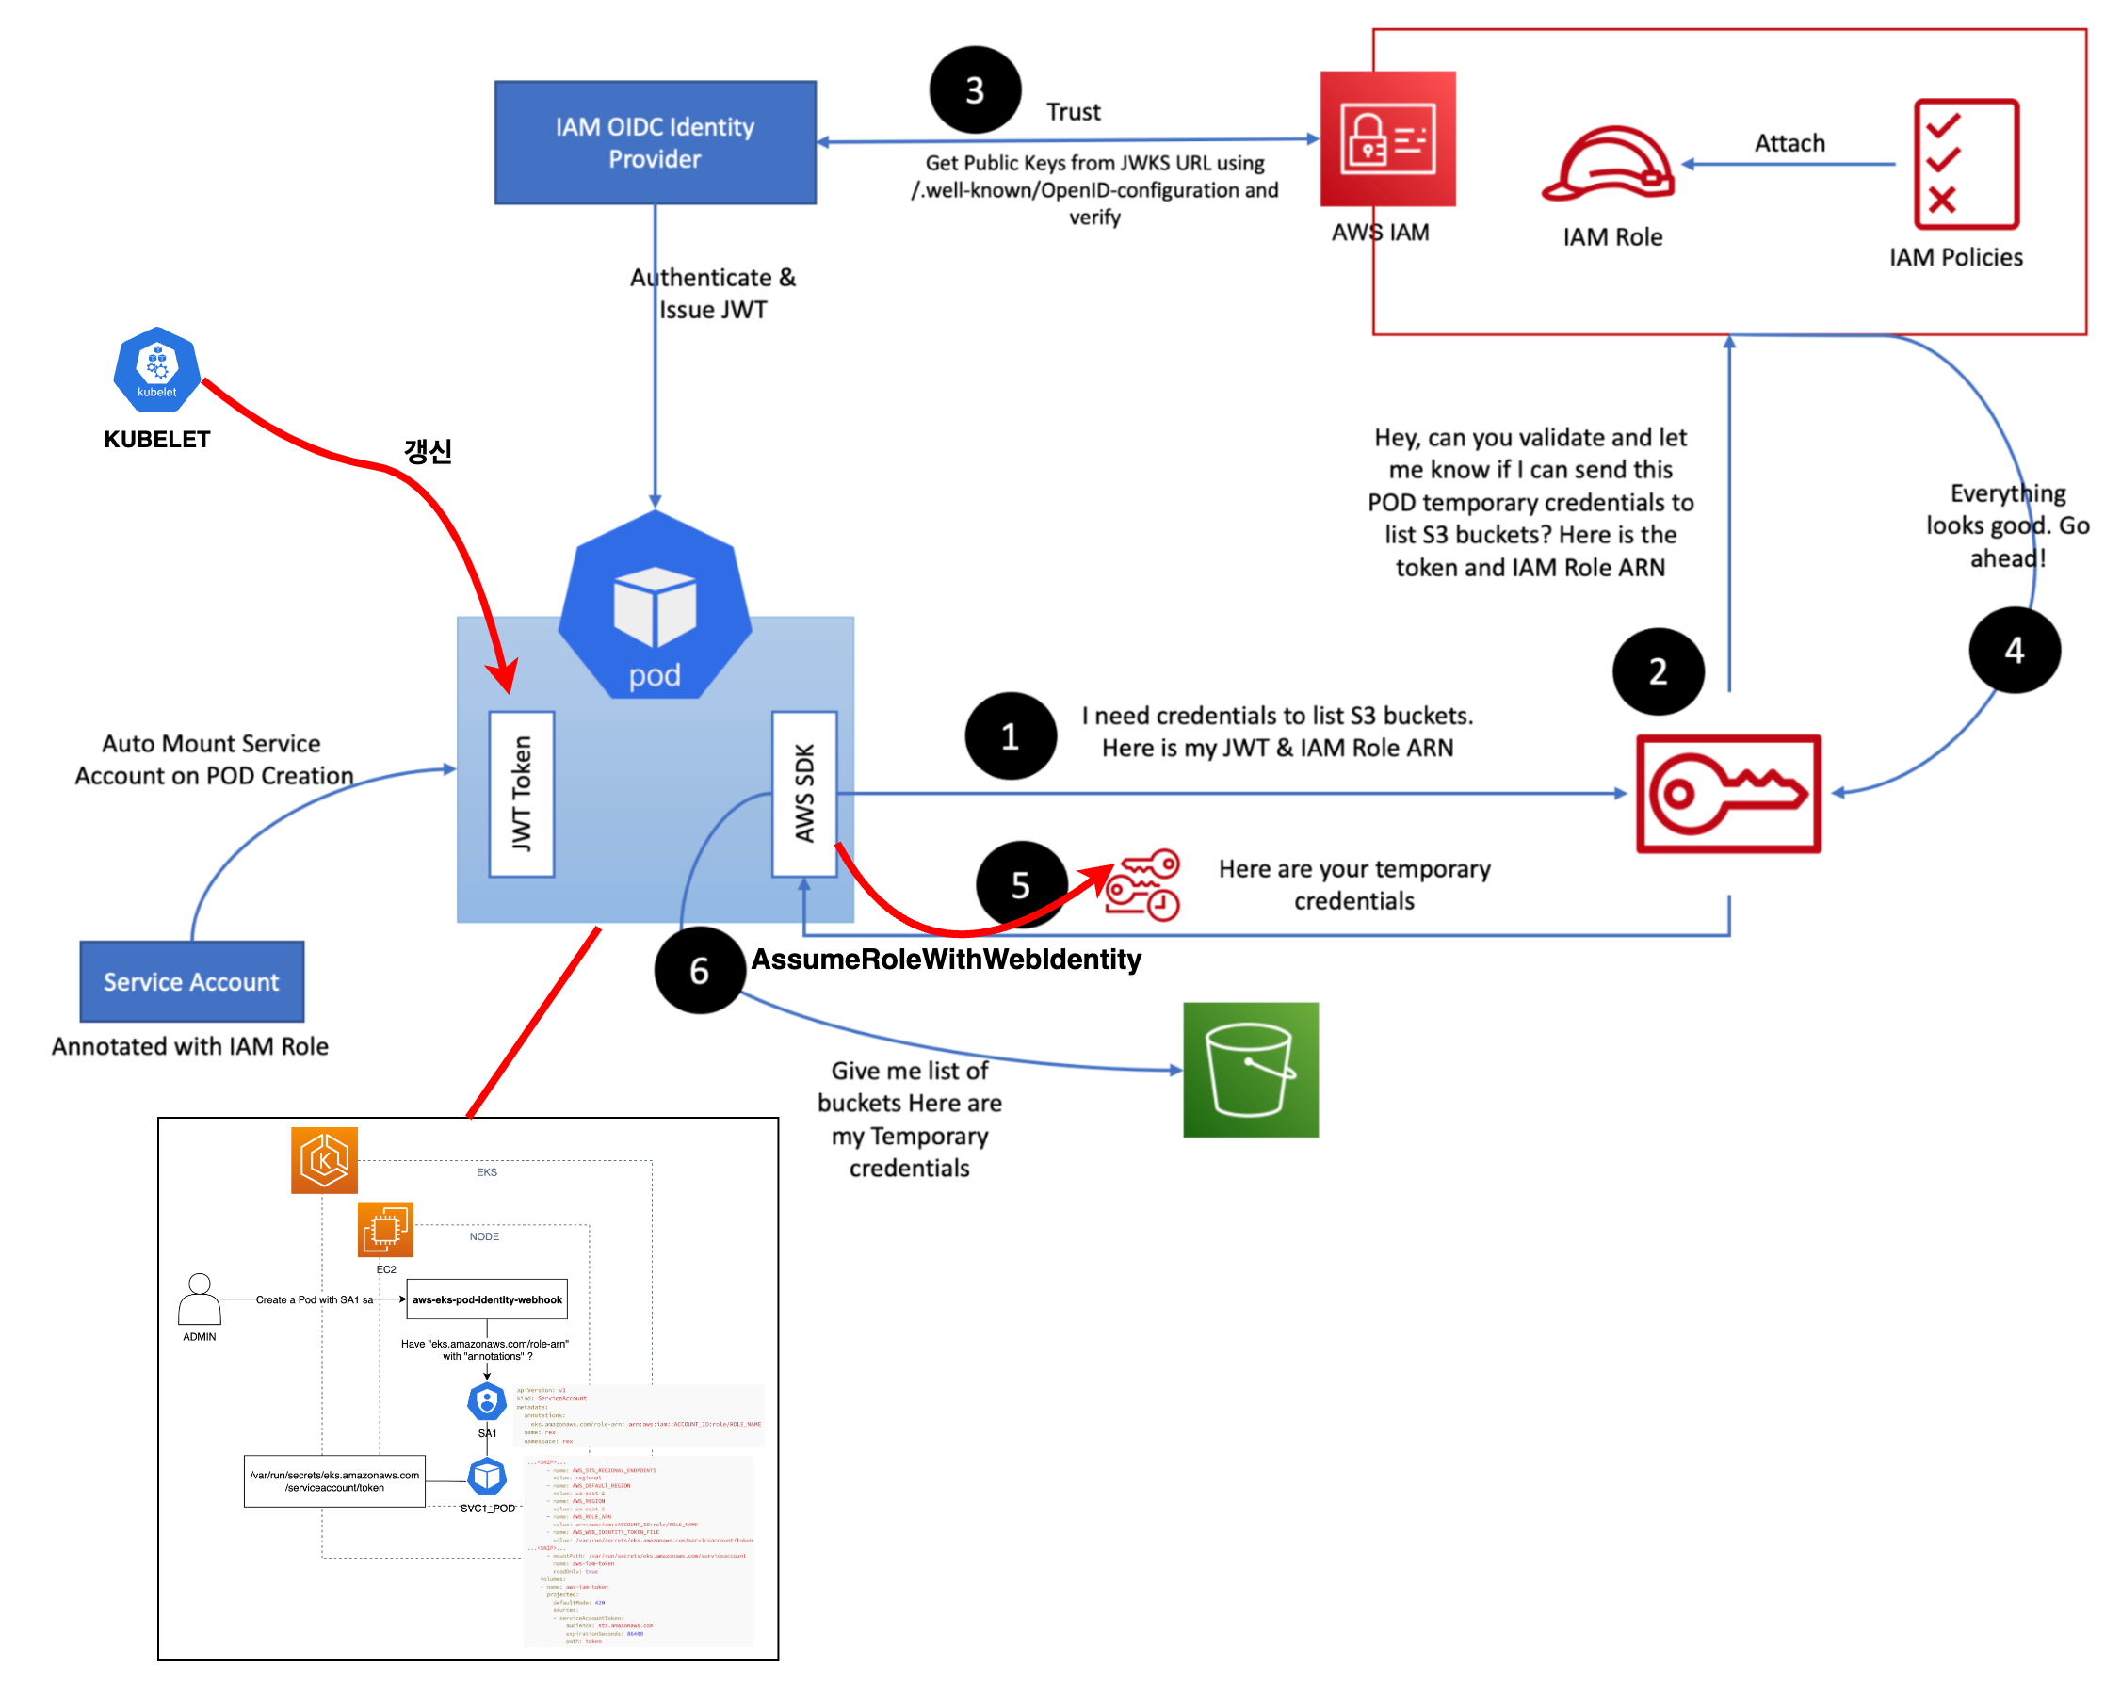Click the bold "AssumeRoleWithWebIdentity" label
Image resolution: width=2121 pixels, height=1695 pixels.
[x=947, y=960]
